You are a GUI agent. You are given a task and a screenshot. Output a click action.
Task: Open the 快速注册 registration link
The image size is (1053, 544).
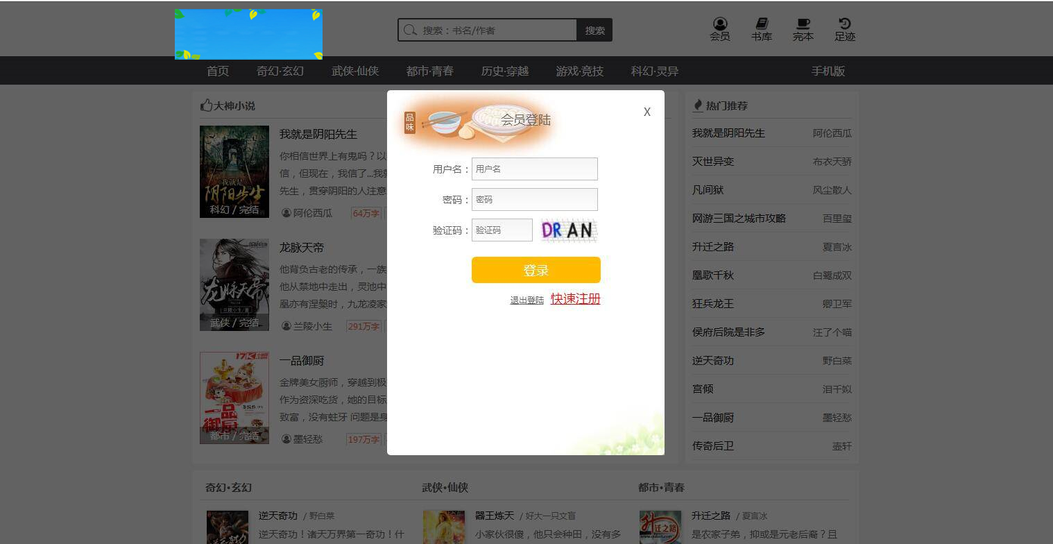pyautogui.click(x=575, y=298)
